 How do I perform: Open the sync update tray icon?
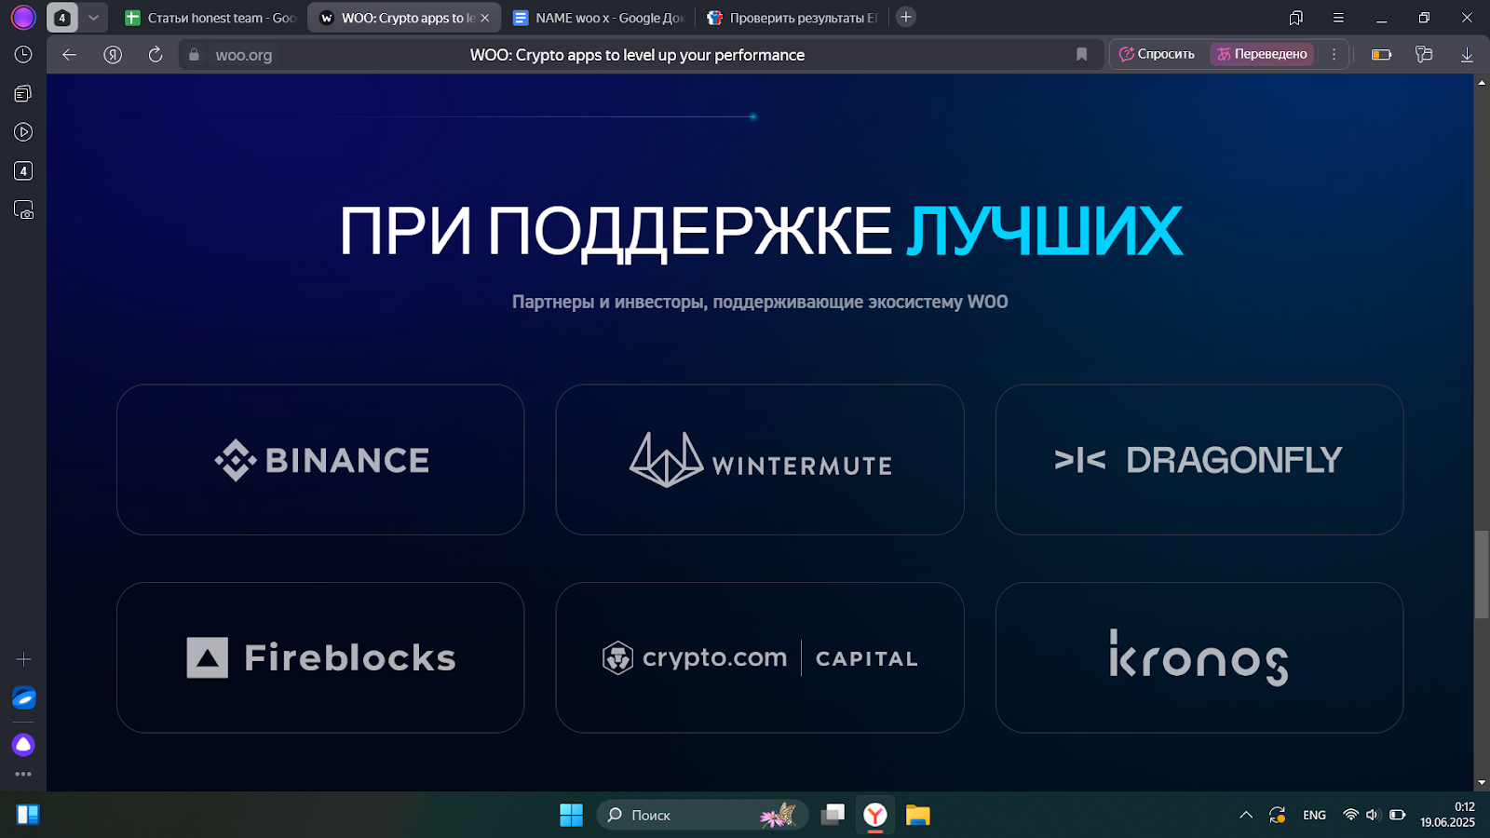point(1278,815)
